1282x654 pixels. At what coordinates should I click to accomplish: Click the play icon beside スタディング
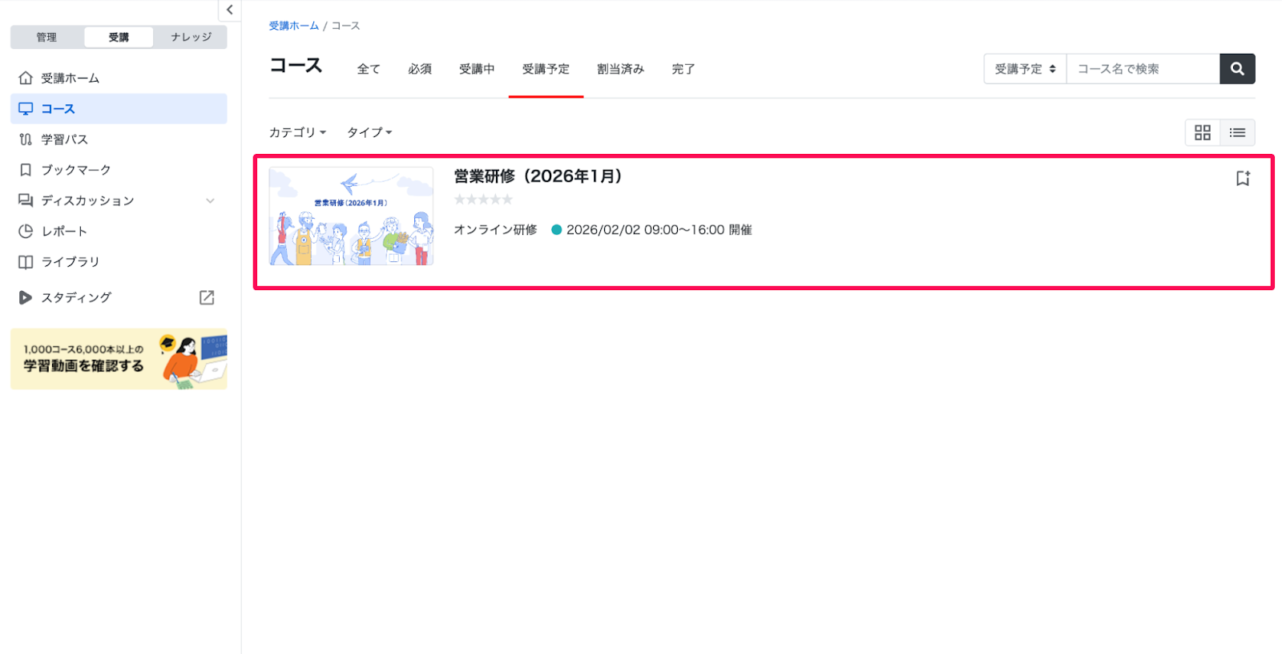[x=26, y=297]
